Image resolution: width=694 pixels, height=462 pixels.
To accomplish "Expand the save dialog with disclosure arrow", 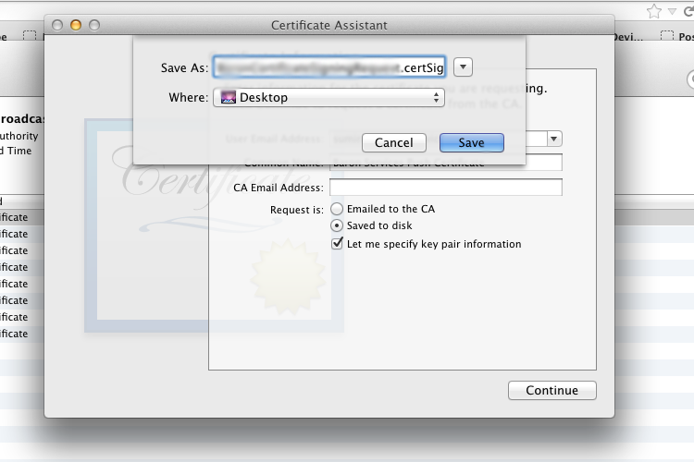I will click(464, 67).
